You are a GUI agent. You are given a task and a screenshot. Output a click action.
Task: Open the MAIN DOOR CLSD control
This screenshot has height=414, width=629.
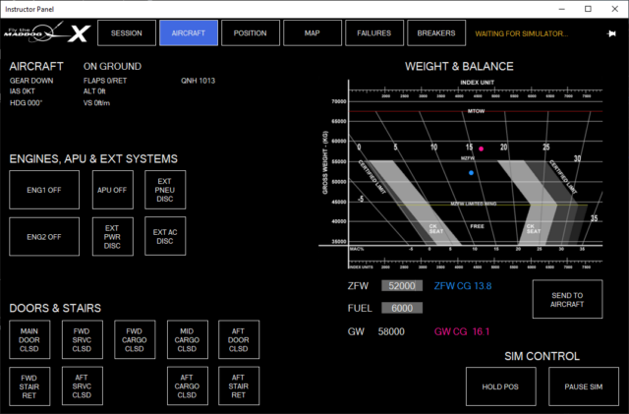tap(29, 339)
